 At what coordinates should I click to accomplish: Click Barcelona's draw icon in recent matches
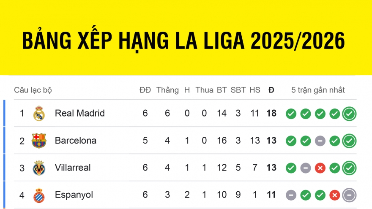point(320,141)
